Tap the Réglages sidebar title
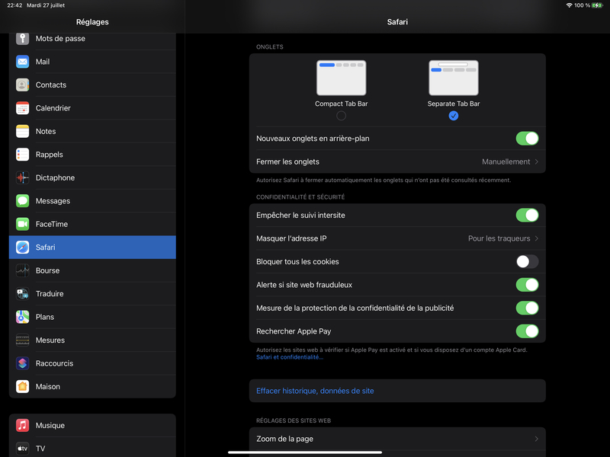The height and width of the screenshot is (457, 610). coord(92,22)
